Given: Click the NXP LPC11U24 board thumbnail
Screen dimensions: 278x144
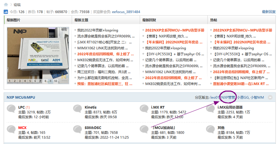Looking at the screenshot, I should [38, 55].
